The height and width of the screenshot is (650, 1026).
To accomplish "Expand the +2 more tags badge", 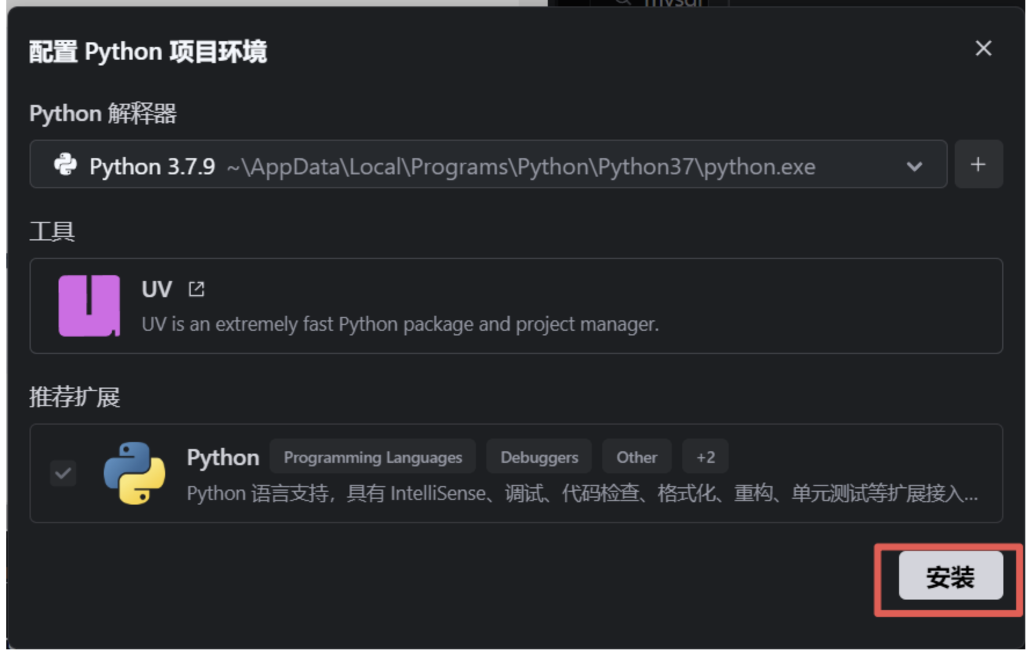I will tap(705, 458).
